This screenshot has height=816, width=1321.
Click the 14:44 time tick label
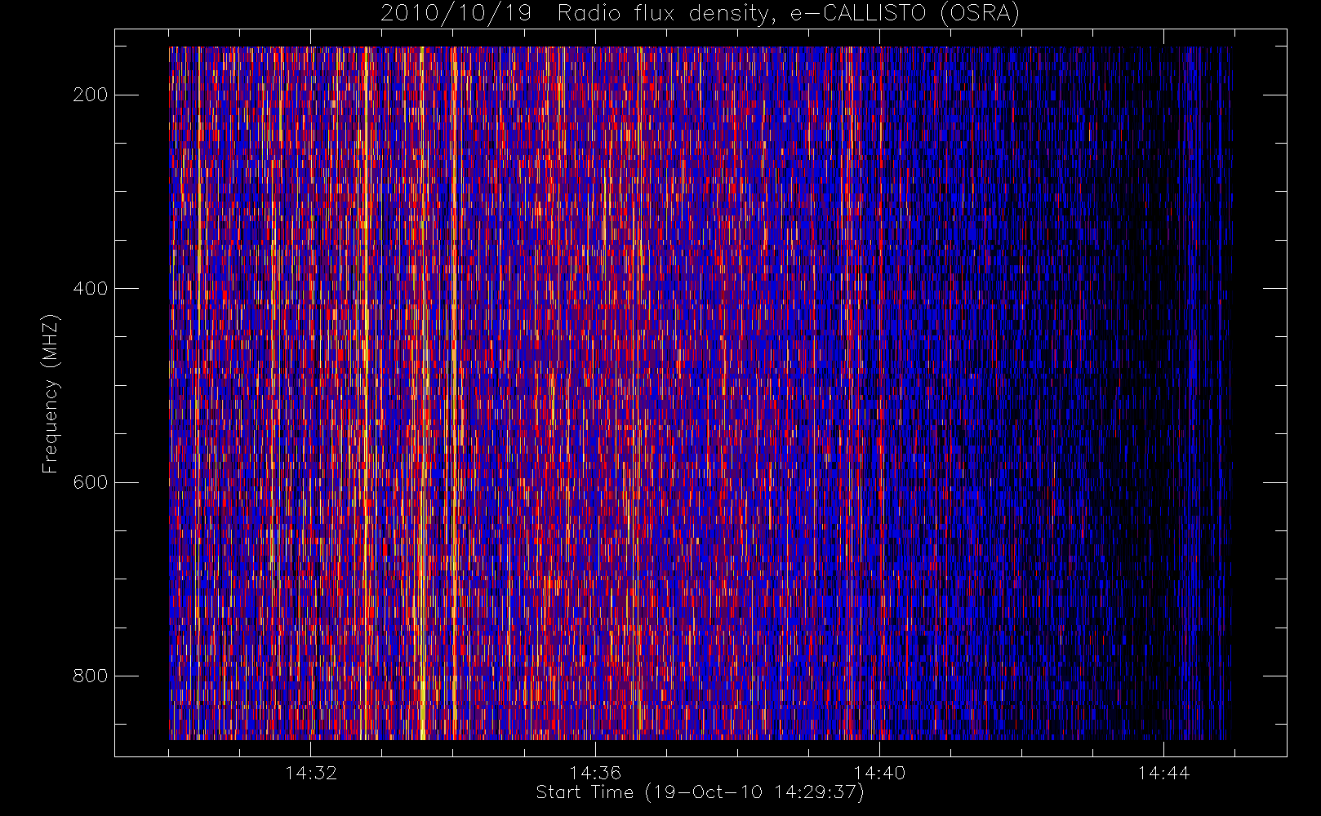(x=1163, y=773)
